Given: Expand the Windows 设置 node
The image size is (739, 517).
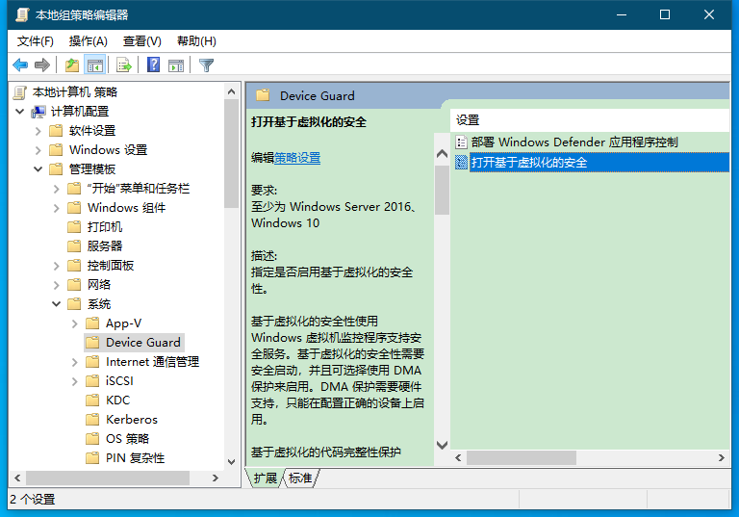Looking at the screenshot, I should click(38, 150).
